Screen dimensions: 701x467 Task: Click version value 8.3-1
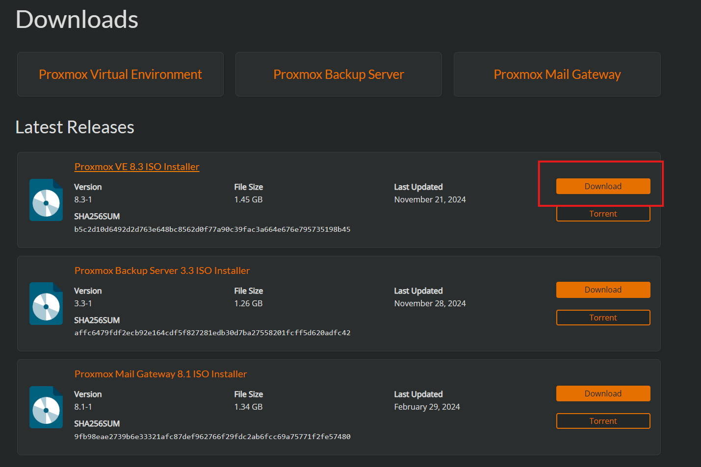pyautogui.click(x=83, y=199)
